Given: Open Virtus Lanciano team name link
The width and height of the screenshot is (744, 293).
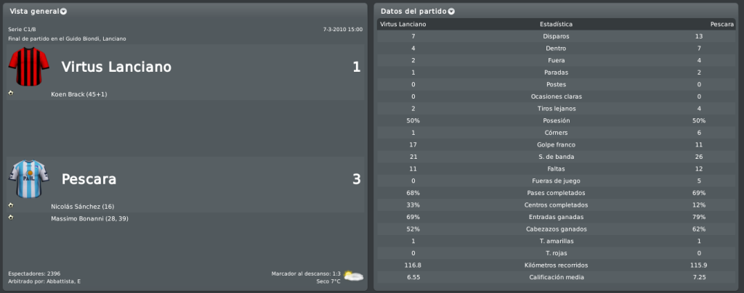Looking at the screenshot, I should click(x=116, y=67).
